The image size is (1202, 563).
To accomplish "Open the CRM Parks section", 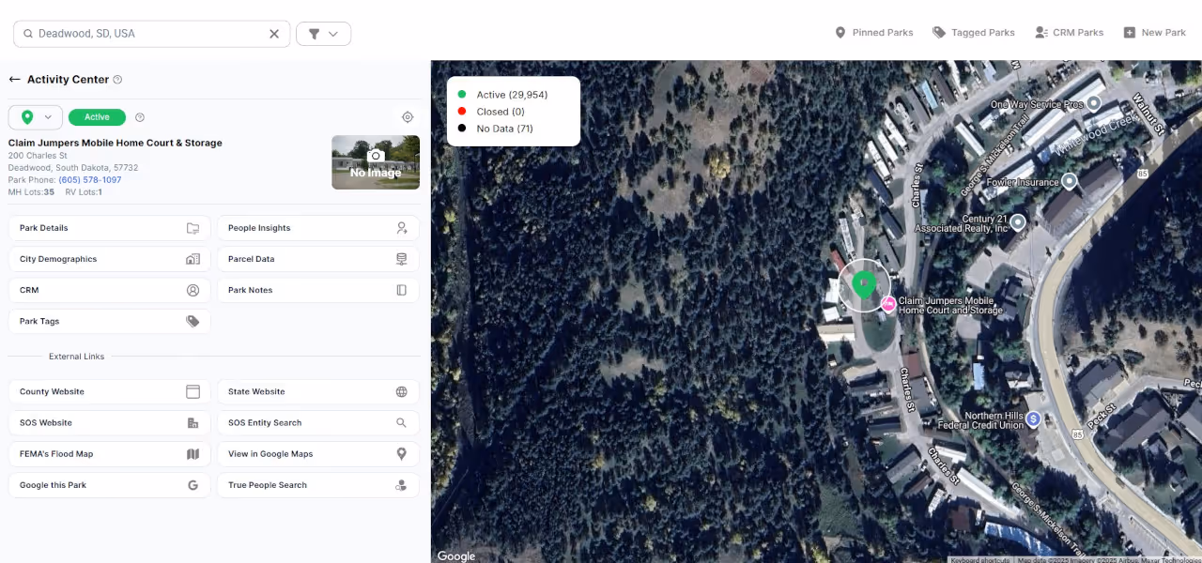I will click(1070, 32).
